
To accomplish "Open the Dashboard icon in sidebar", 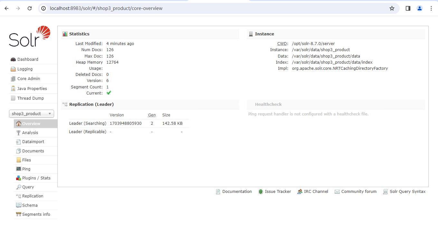I will (x=13, y=59).
